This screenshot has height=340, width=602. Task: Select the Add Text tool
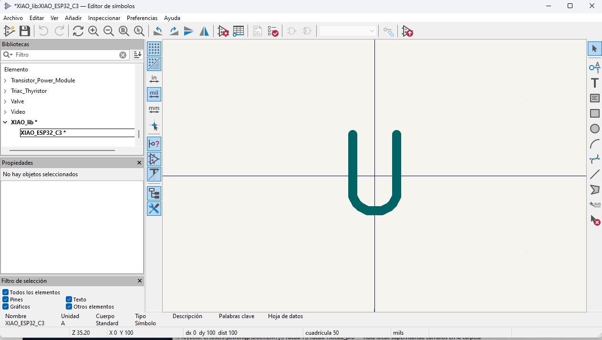click(x=595, y=82)
